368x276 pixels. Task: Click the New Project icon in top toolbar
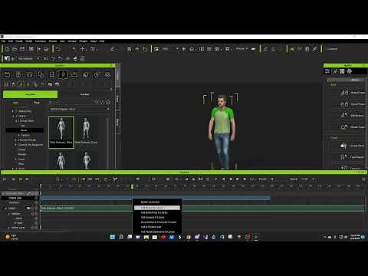pyautogui.click(x=7, y=48)
